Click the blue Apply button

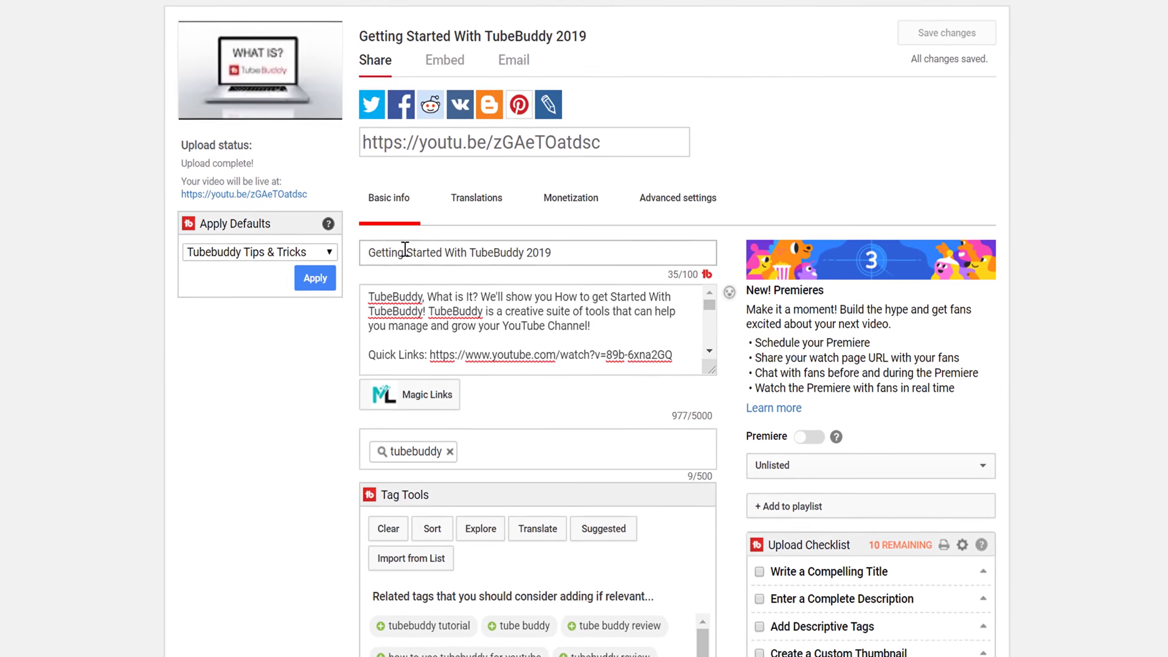[315, 278]
